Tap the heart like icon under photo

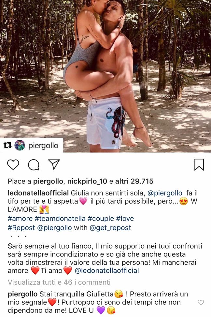pyautogui.click(x=13, y=164)
